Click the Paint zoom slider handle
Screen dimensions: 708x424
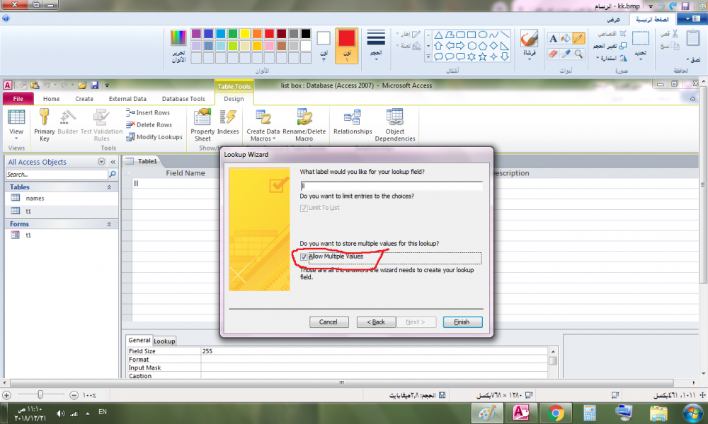40,395
